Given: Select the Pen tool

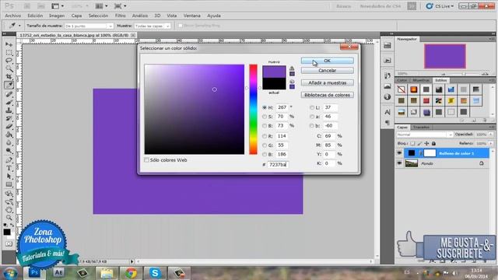Looking at the screenshot, I should click(x=9, y=160).
